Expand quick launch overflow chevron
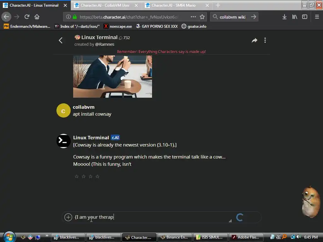 point(47,235)
